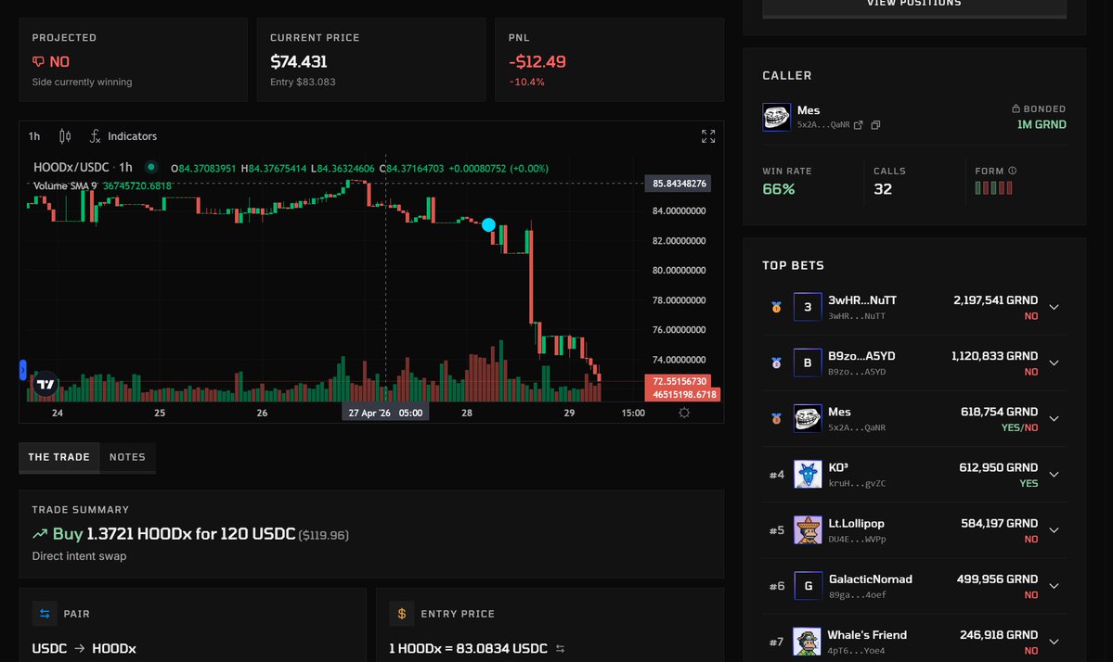
Task: Click 3wHR...NuTT avatar tile
Action: pyautogui.click(x=808, y=307)
